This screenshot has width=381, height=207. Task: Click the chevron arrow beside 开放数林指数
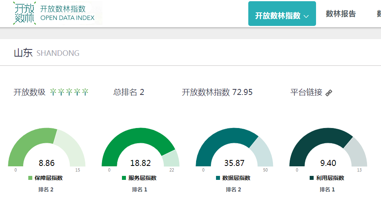306,16
